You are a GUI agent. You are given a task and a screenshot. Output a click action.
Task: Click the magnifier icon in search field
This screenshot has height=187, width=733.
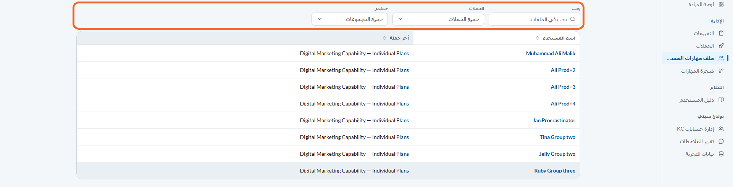click(x=572, y=19)
